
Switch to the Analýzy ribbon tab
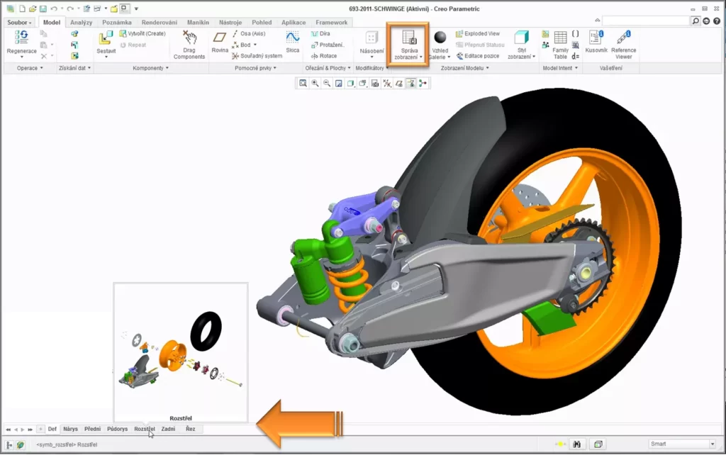point(81,22)
